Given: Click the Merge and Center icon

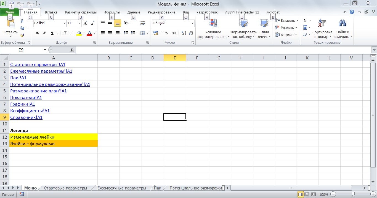Looking at the screenshot, I should tap(143, 33).
